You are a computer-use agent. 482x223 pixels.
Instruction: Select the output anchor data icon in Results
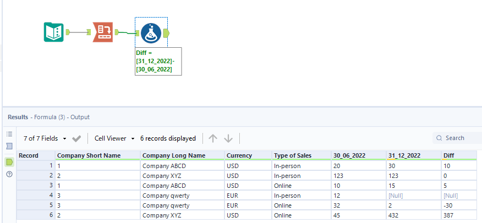point(9,162)
